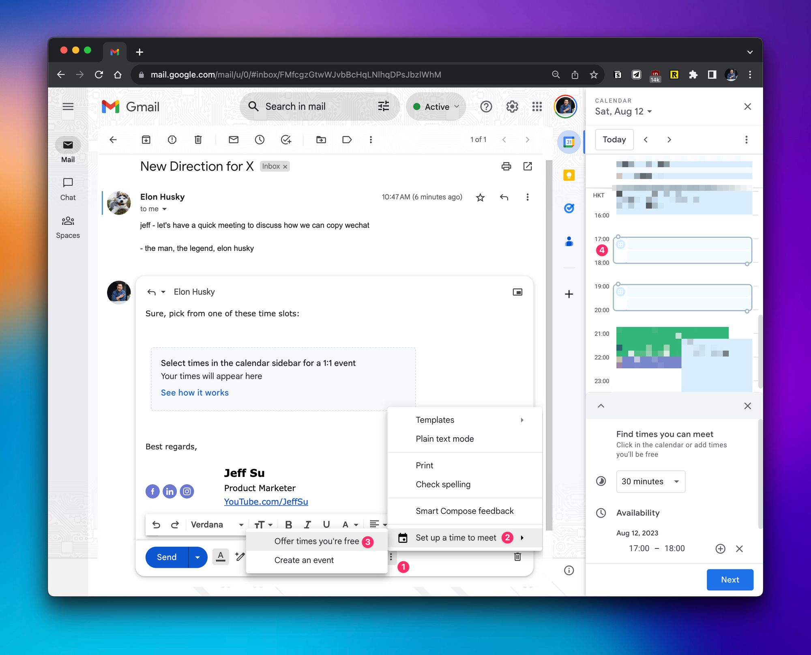Open the Google apps grid

pyautogui.click(x=537, y=107)
